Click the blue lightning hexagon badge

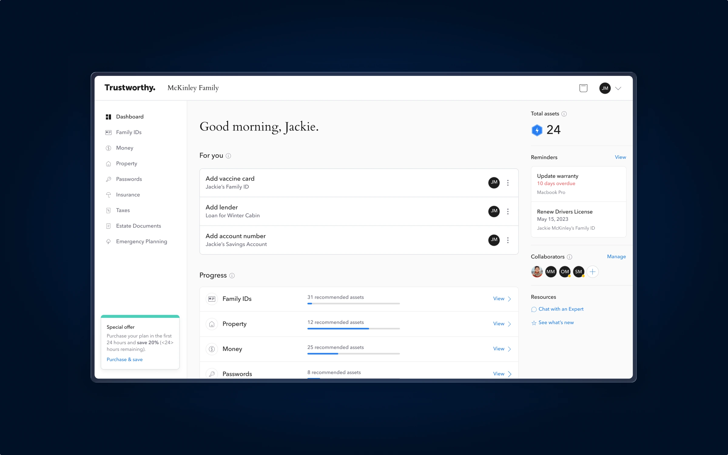tap(537, 130)
